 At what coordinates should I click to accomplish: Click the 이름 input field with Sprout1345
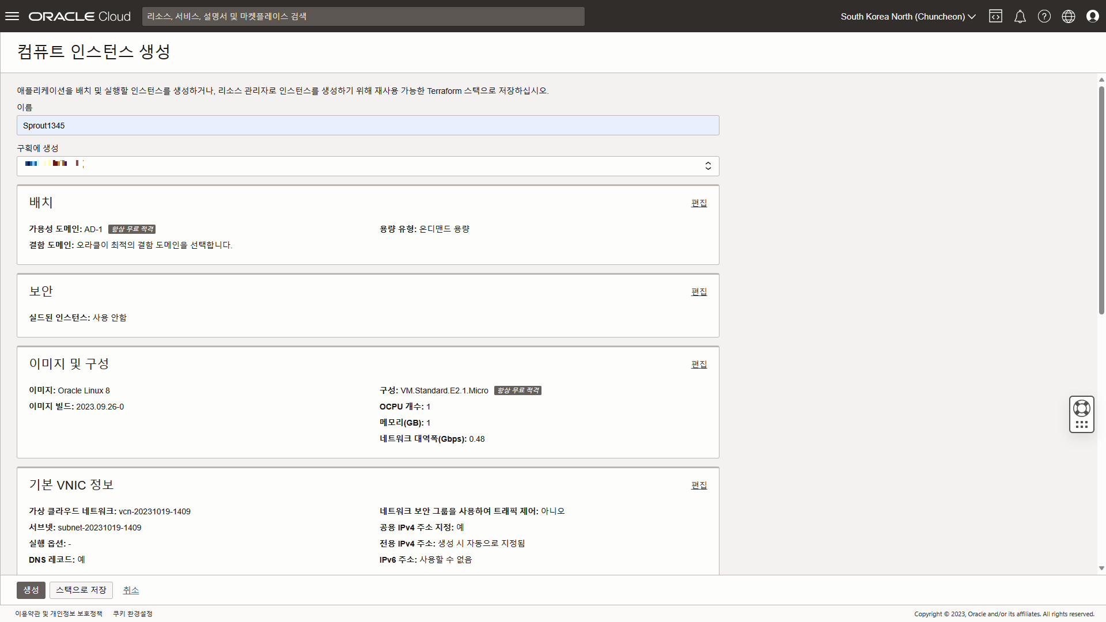click(368, 125)
